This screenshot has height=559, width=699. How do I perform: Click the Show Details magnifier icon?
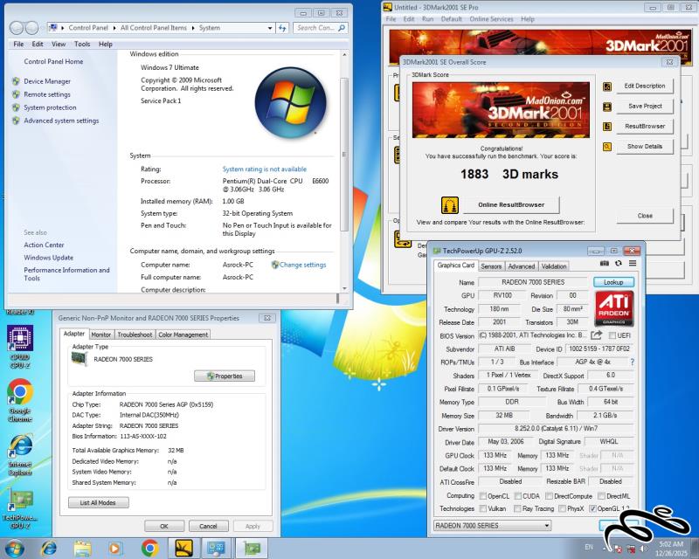[x=607, y=146]
